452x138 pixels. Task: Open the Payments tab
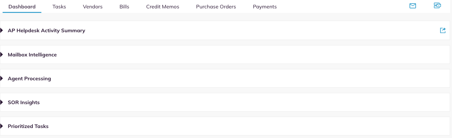pyautogui.click(x=265, y=6)
